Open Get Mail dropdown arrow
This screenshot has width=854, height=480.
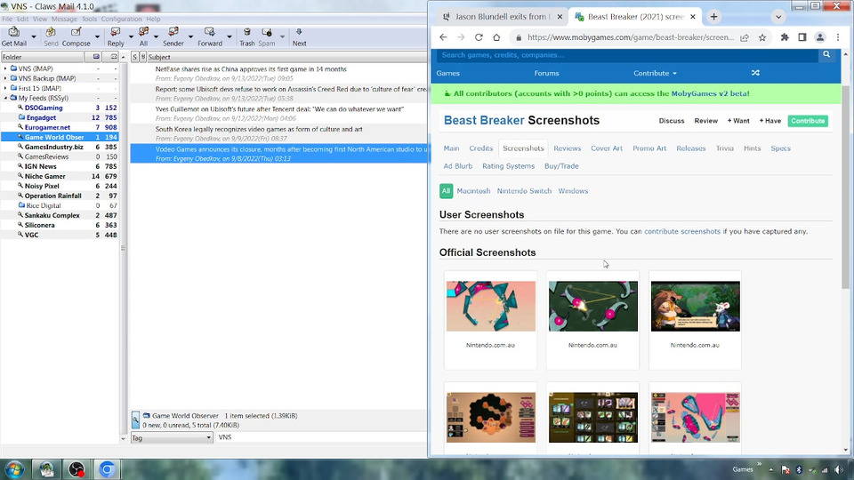point(34,37)
